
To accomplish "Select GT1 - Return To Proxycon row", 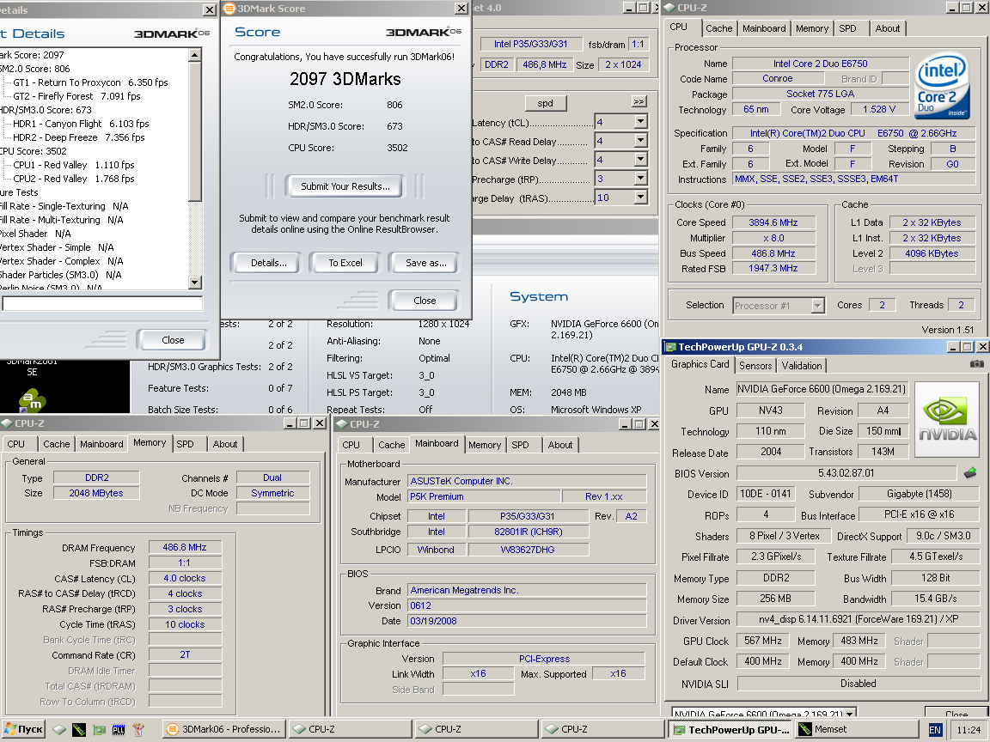I will tap(90, 82).
